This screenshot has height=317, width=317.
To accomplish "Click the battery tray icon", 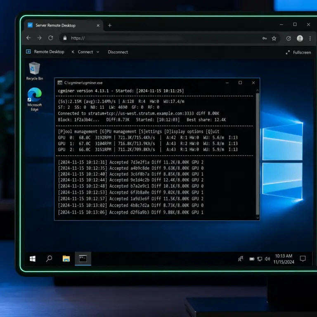I will [x=252, y=259].
